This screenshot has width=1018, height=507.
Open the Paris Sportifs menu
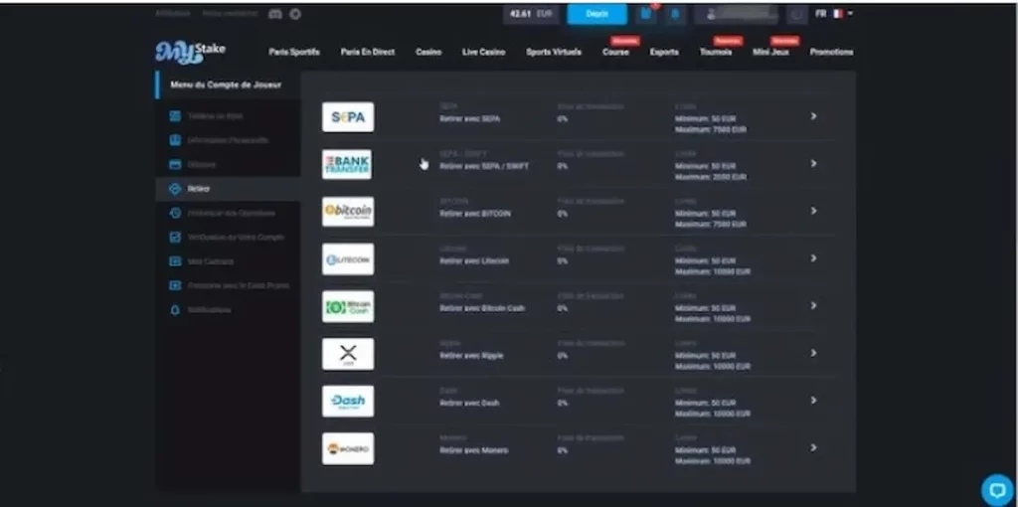pyautogui.click(x=294, y=52)
